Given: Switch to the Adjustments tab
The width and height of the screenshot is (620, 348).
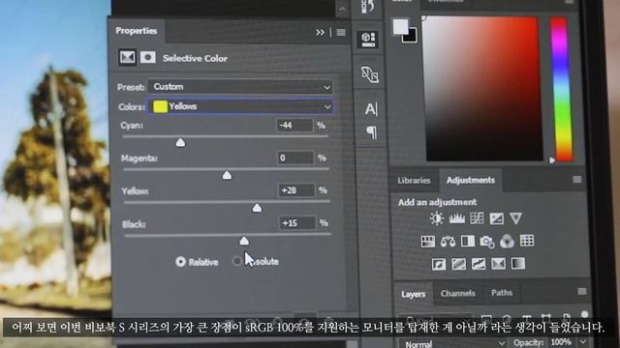Looking at the screenshot, I should pyautogui.click(x=471, y=180).
